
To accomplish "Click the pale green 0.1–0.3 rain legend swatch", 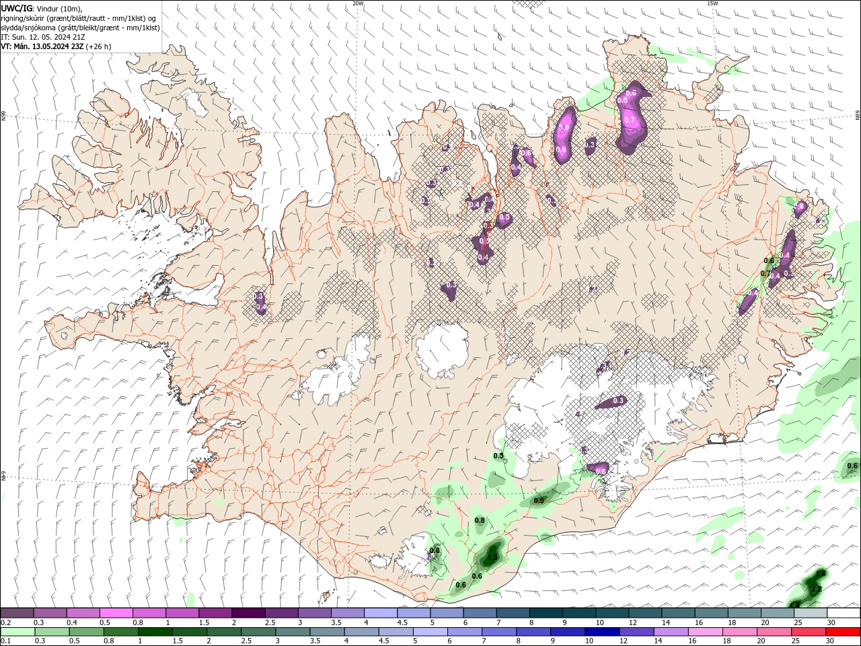I will (x=17, y=632).
